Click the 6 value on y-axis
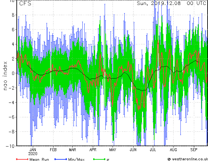The height and width of the screenshot is (161, 208). click(13, 30)
